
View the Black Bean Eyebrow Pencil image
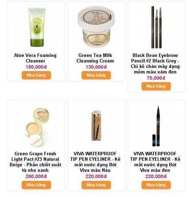pyautogui.click(x=156, y=27)
